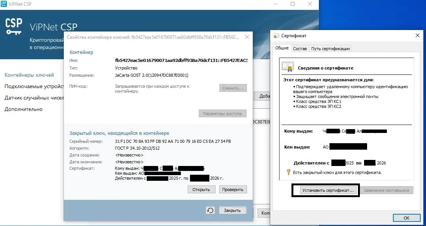The image size is (426, 226).
Task: Click the Сведения о сертификате heading
Action: [325, 68]
